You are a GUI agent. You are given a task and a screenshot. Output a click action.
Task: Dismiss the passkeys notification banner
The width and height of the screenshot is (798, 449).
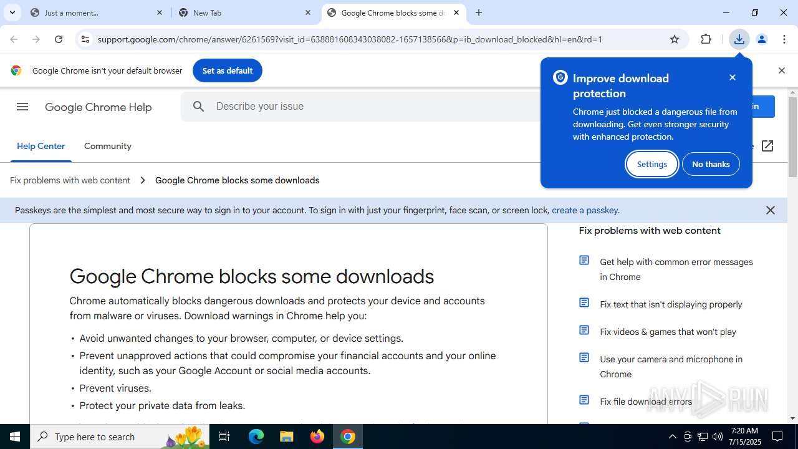coord(771,210)
